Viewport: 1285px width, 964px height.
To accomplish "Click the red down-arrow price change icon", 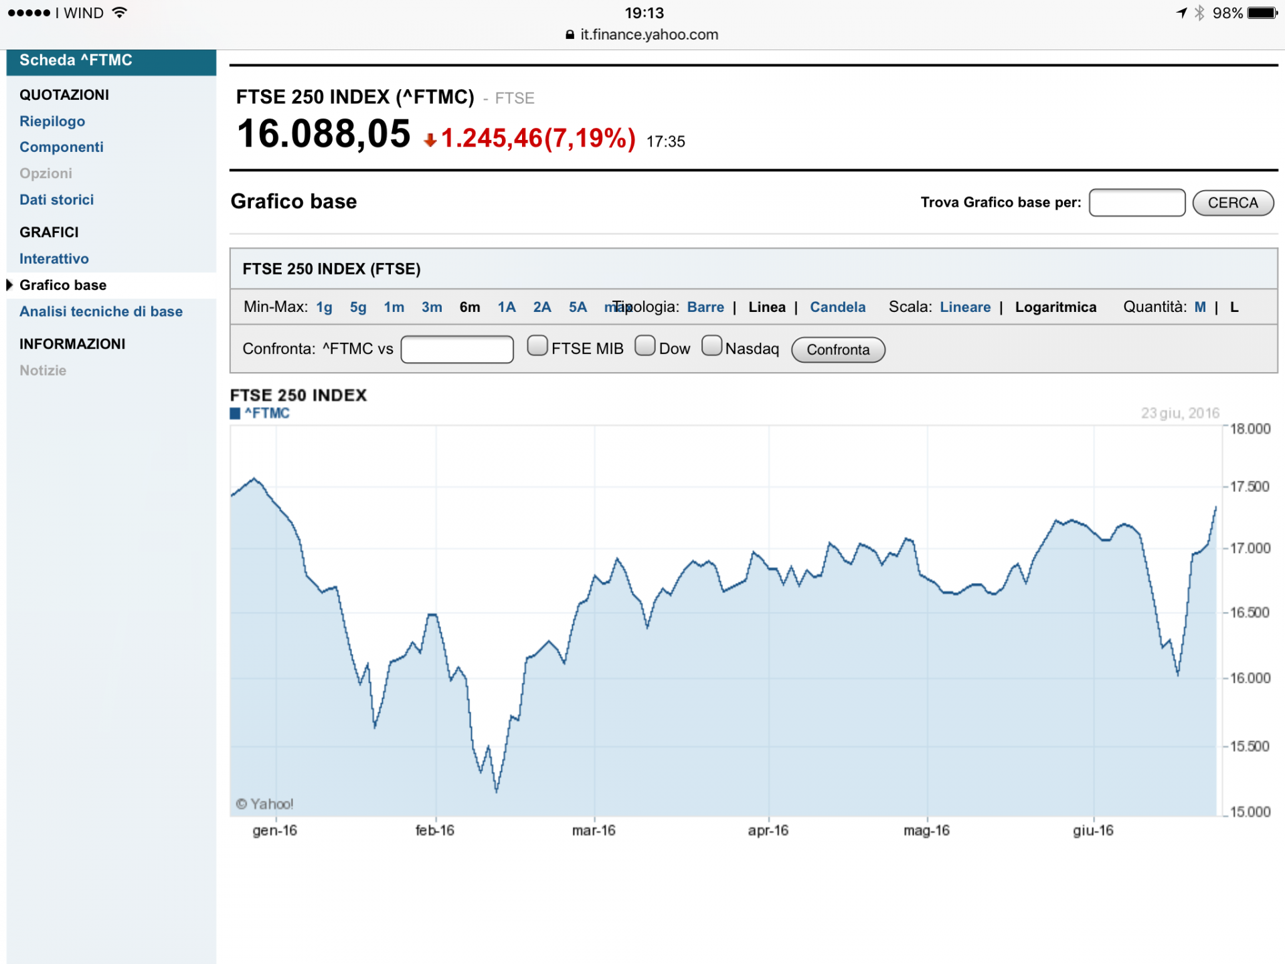I will click(x=430, y=140).
